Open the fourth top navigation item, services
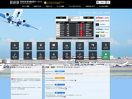Viewport: 132px width, 99px height. coord(60,6)
